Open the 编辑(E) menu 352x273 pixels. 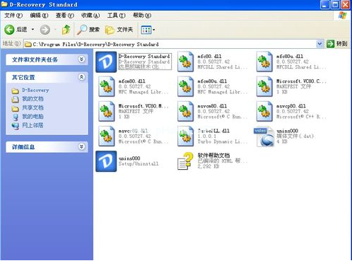(39, 16)
